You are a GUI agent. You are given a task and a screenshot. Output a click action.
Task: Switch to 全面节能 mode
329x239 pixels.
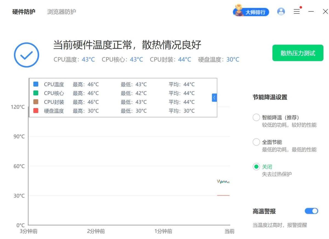click(x=256, y=142)
